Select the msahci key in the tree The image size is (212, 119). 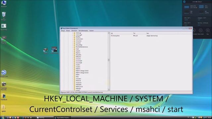point(78,65)
